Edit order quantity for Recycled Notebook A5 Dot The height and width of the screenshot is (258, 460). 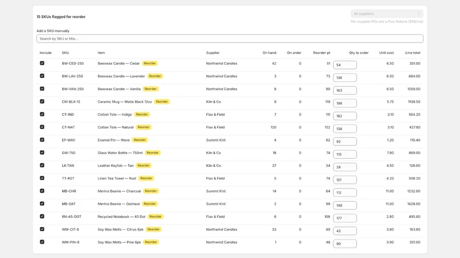pos(344,218)
